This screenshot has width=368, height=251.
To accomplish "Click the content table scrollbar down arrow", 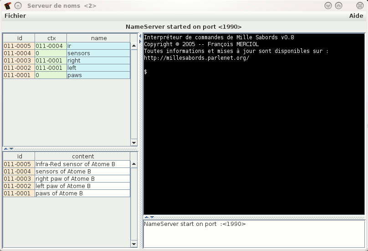I will tap(134, 244).
